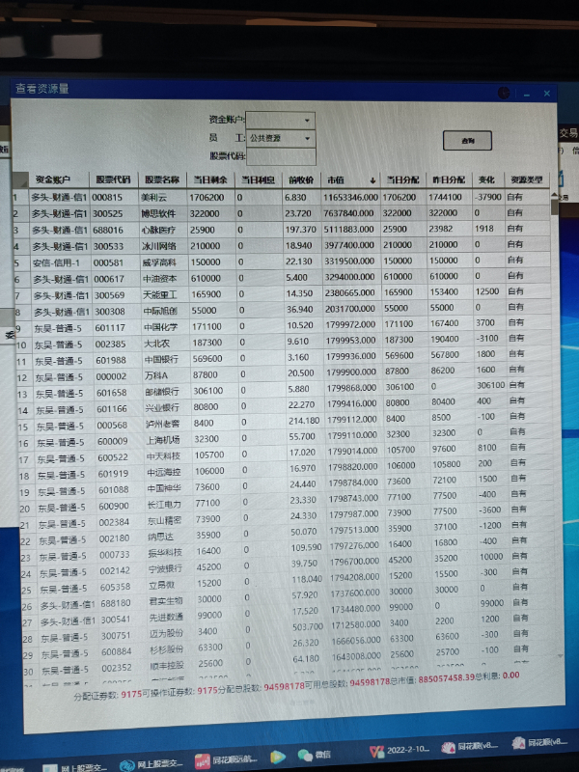Sort by the 市值 column header
This screenshot has width=579, height=772.
[350, 179]
